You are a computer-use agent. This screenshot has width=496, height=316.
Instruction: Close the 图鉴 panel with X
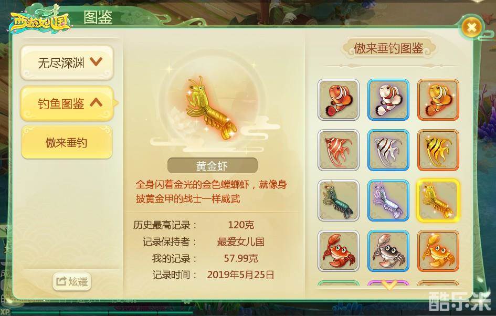click(471, 27)
